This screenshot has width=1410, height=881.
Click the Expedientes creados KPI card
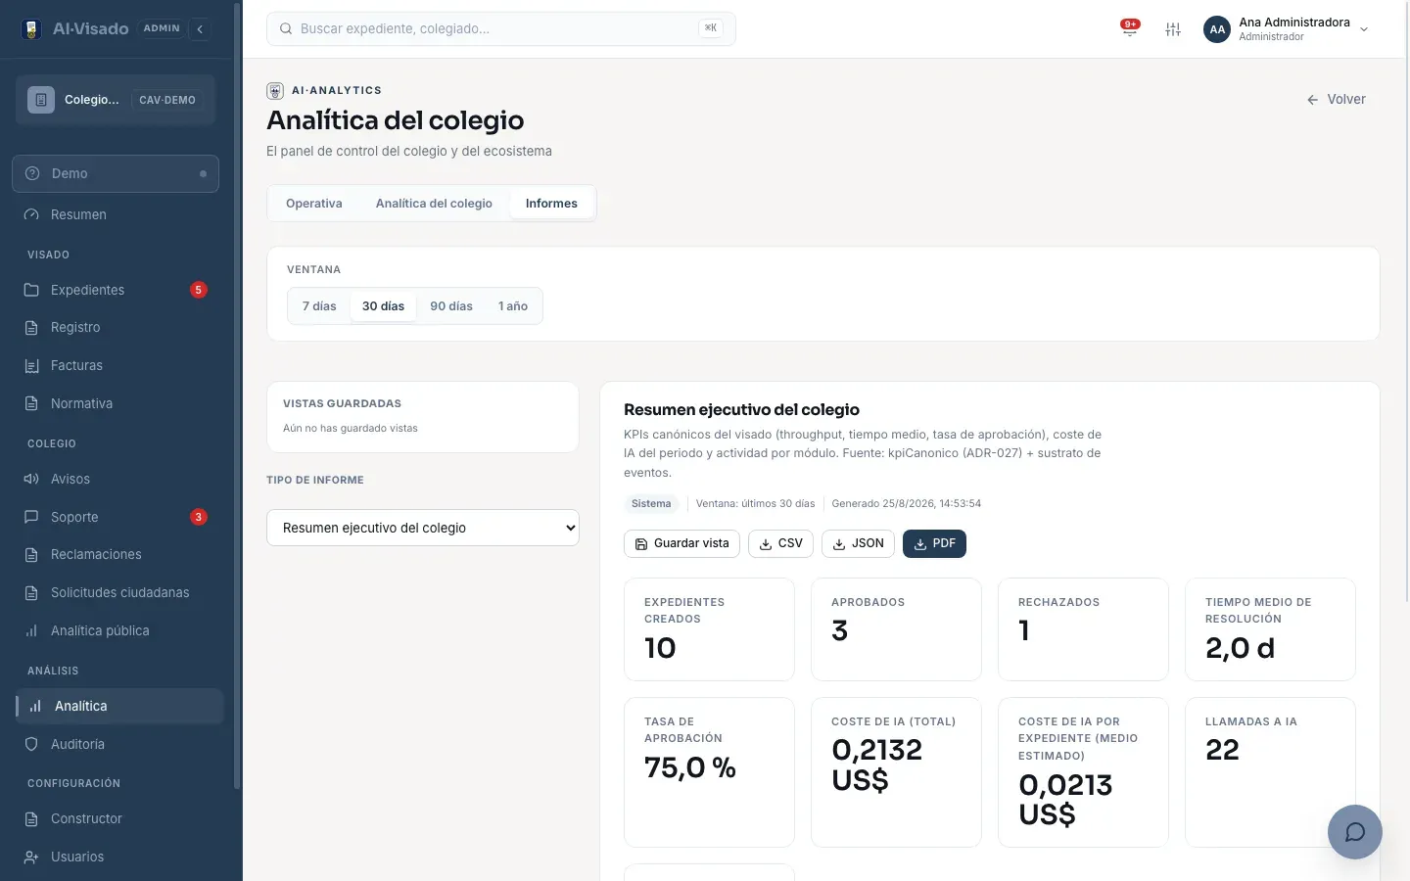[x=709, y=629]
